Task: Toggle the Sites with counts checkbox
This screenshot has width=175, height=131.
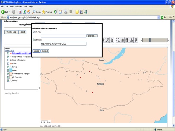Action: [x=8, y=60]
